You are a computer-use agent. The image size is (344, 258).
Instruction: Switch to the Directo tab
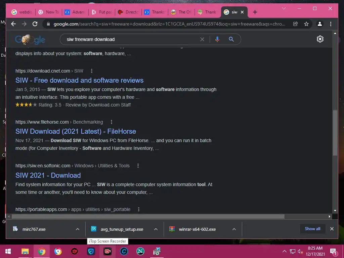click(128, 12)
